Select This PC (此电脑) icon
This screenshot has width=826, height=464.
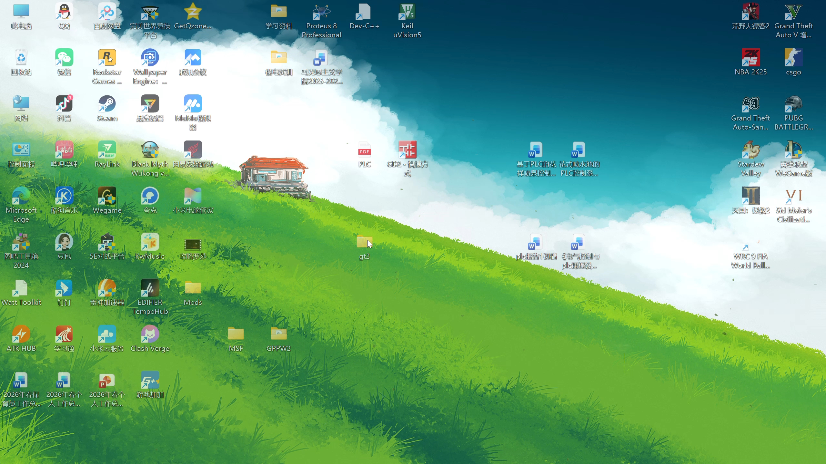click(21, 12)
